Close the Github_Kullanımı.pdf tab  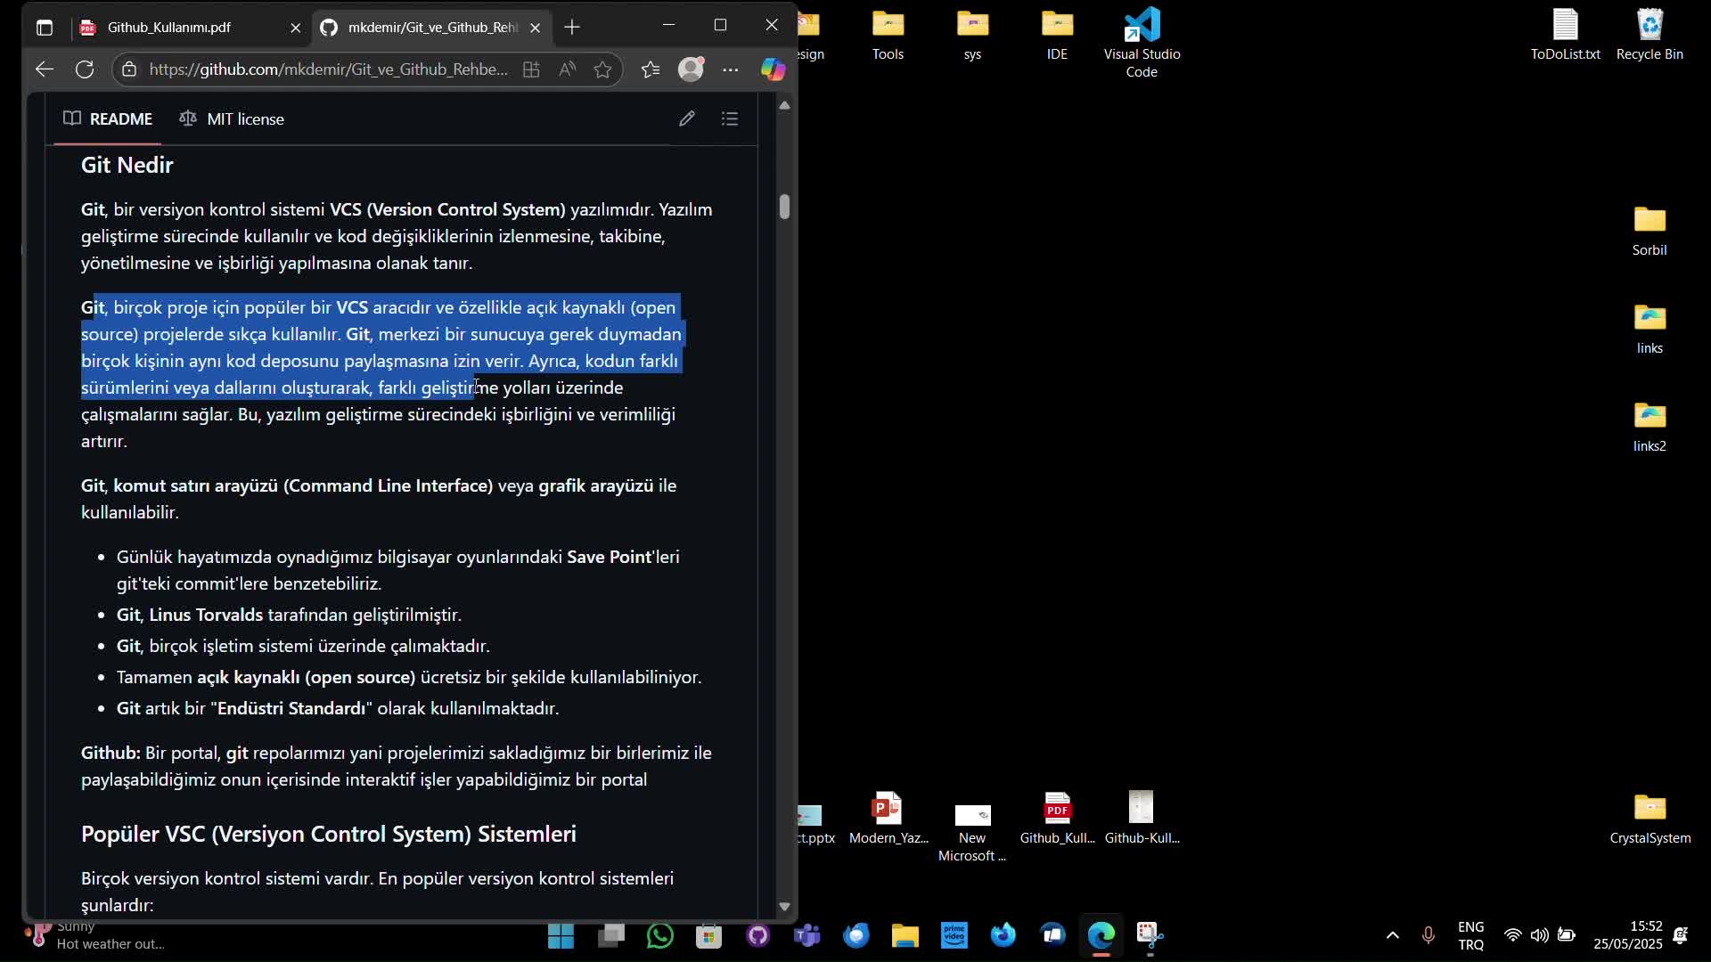click(x=296, y=28)
